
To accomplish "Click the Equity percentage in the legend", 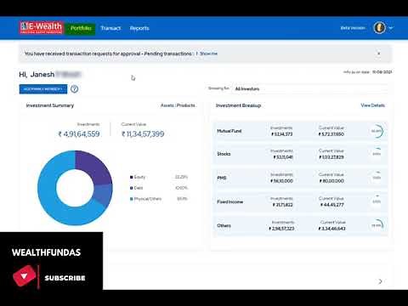I will [181, 177].
